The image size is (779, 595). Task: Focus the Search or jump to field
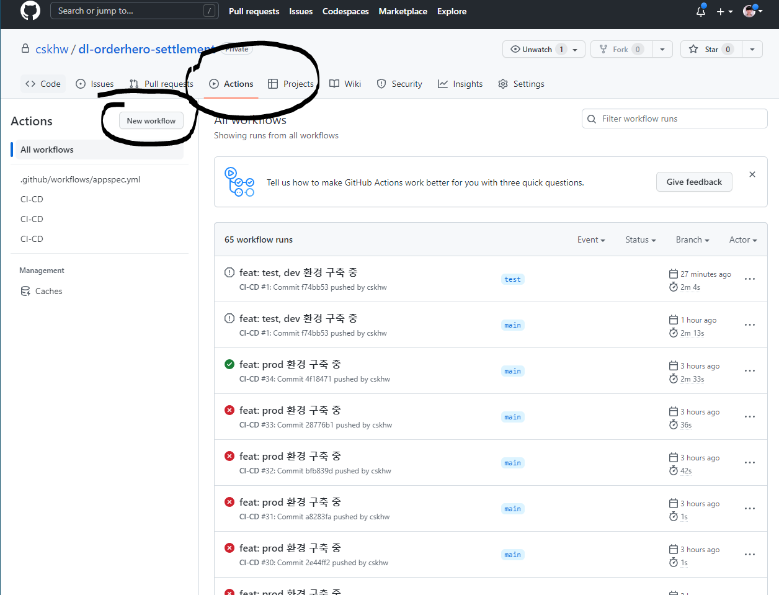click(135, 11)
